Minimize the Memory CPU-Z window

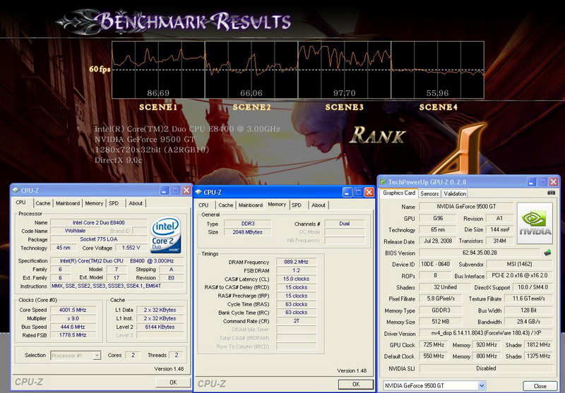click(347, 192)
